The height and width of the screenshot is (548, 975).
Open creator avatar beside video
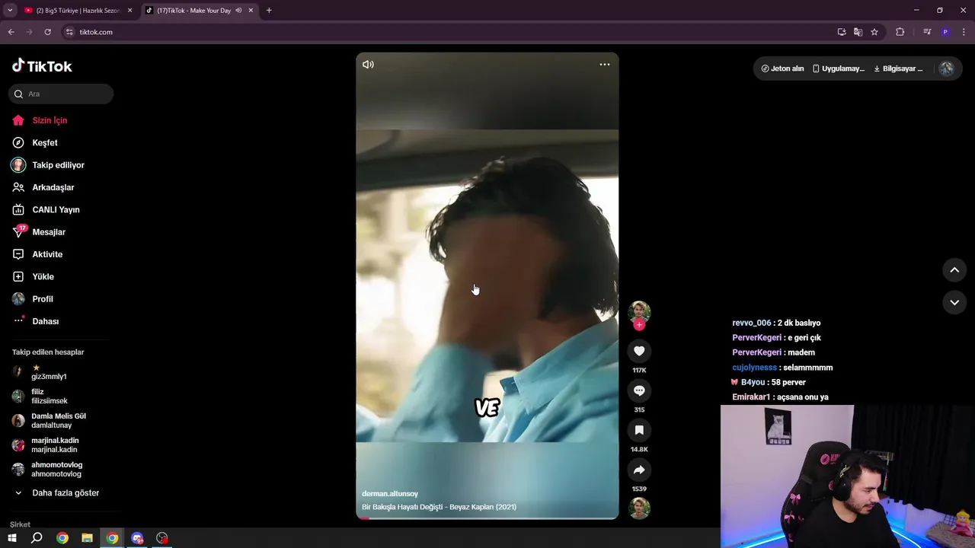tap(639, 312)
